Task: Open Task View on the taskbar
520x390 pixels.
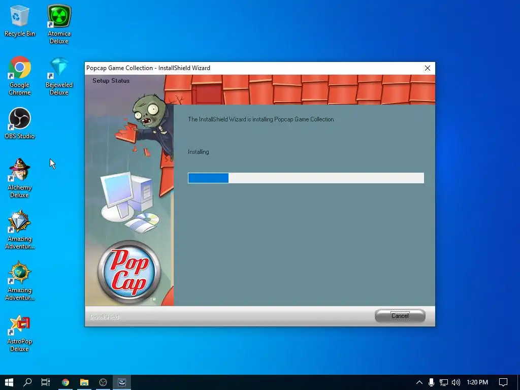Action: [45, 382]
